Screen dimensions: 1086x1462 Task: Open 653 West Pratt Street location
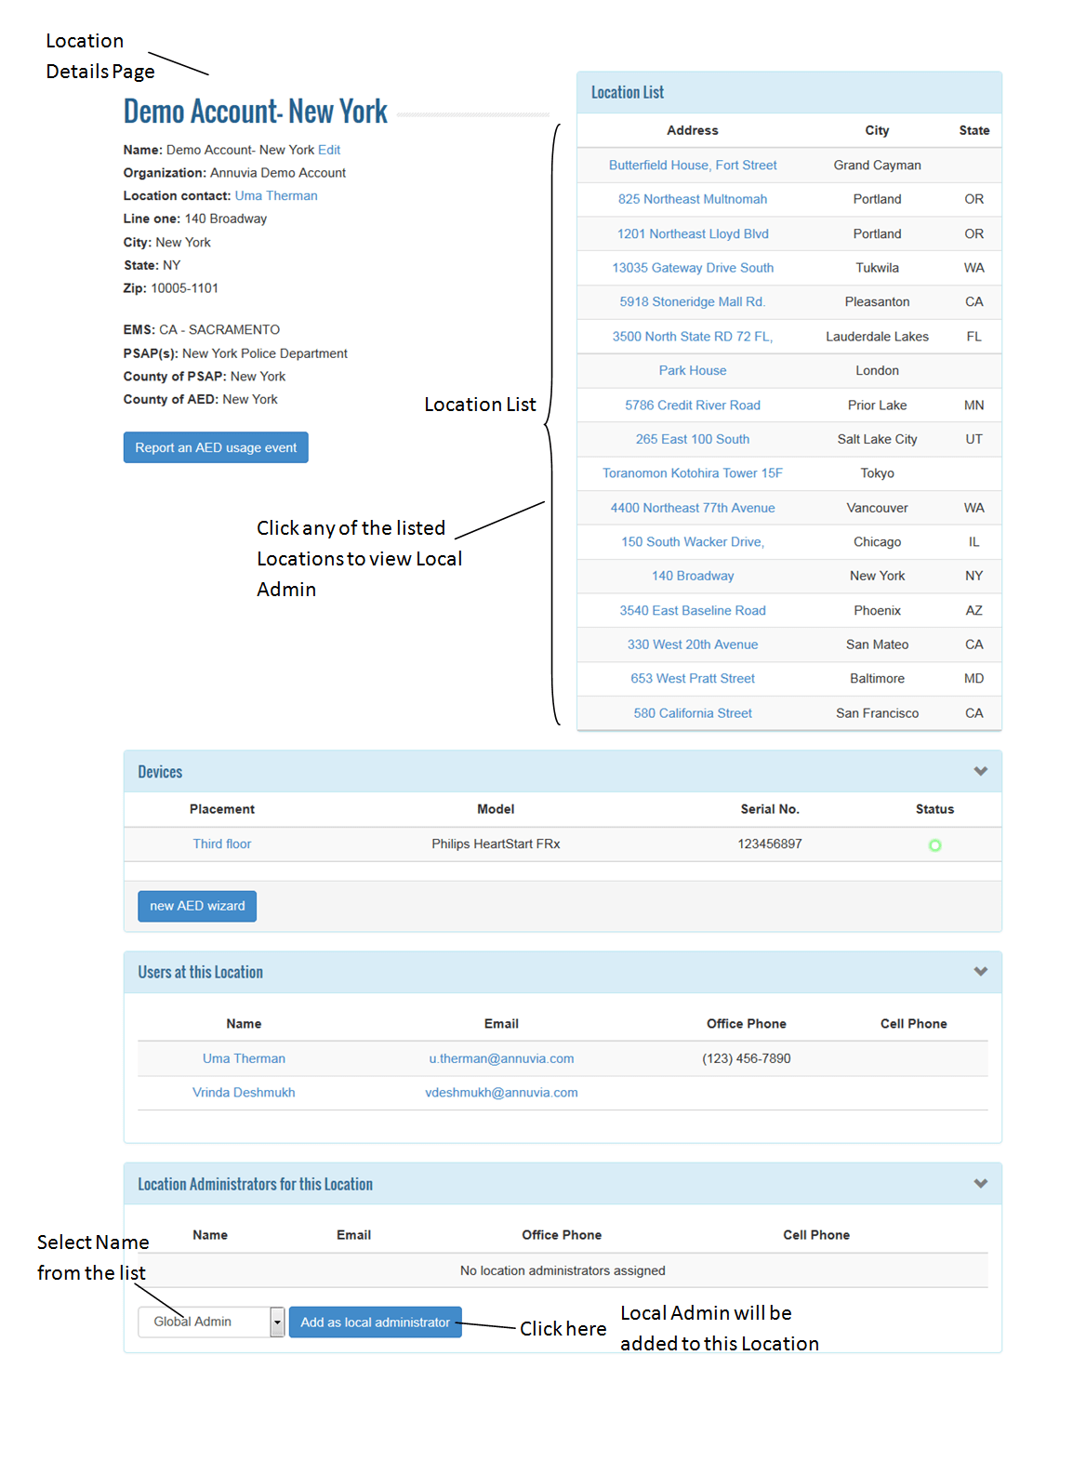(693, 678)
